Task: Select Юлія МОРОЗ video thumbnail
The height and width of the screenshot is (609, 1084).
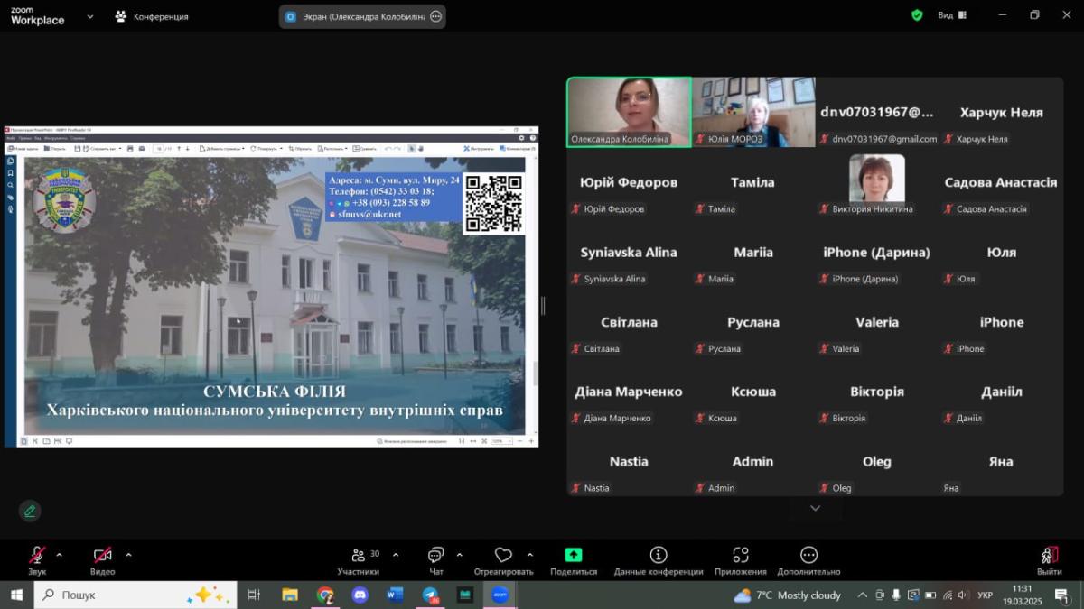Action: click(753, 111)
